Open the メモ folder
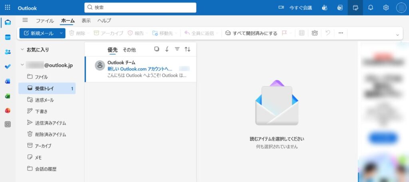This screenshot has width=409, height=182. [x=47, y=157]
